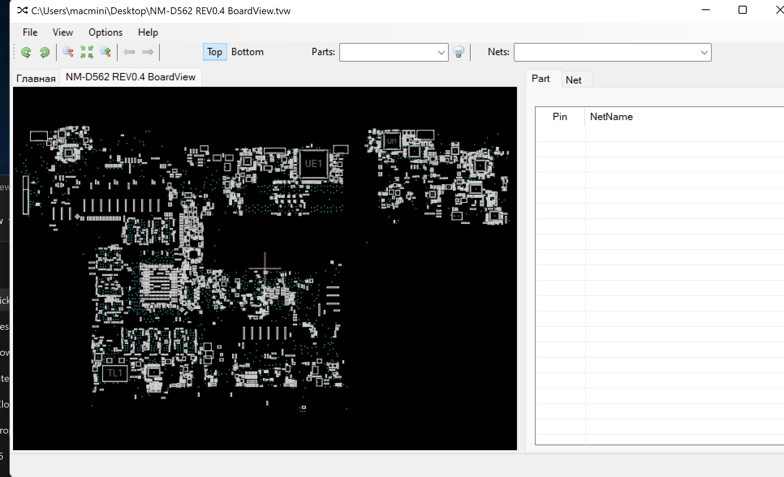Open the Options menu
Image resolution: width=784 pixels, height=477 pixels.
pos(105,32)
